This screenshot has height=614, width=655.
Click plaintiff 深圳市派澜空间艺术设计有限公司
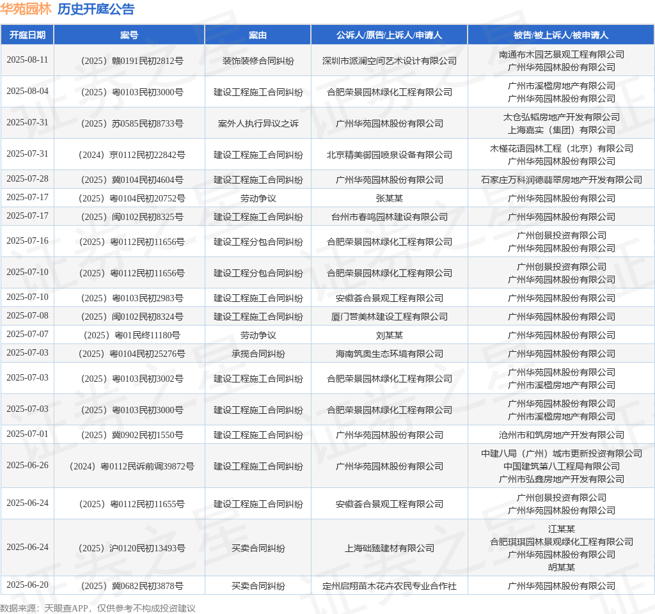(x=390, y=61)
